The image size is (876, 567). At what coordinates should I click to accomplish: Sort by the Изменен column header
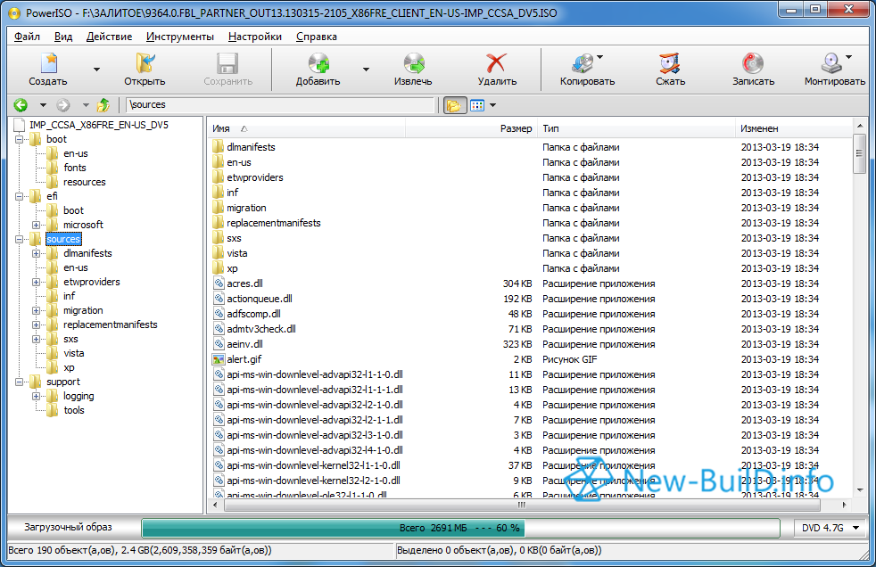pyautogui.click(x=794, y=128)
